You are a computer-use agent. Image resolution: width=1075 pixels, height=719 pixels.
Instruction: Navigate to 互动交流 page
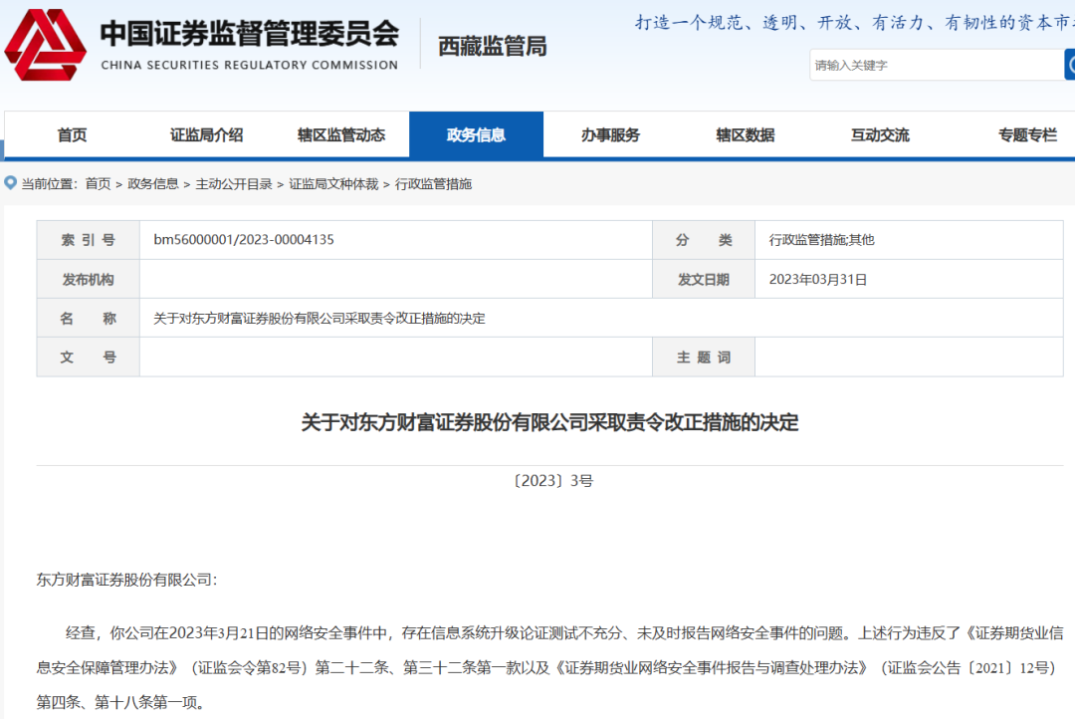(879, 135)
